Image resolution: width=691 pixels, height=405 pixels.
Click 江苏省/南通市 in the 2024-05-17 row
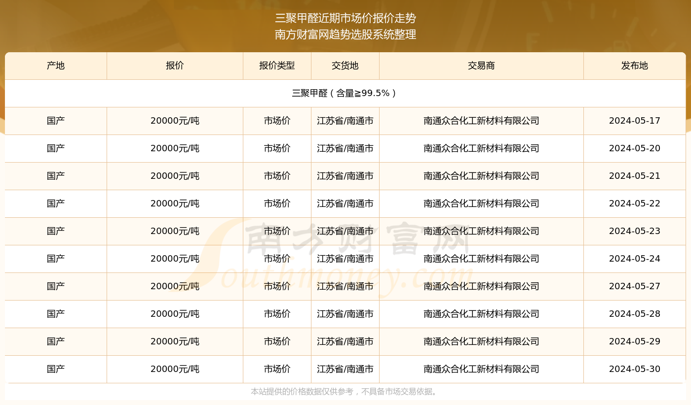[x=345, y=121]
